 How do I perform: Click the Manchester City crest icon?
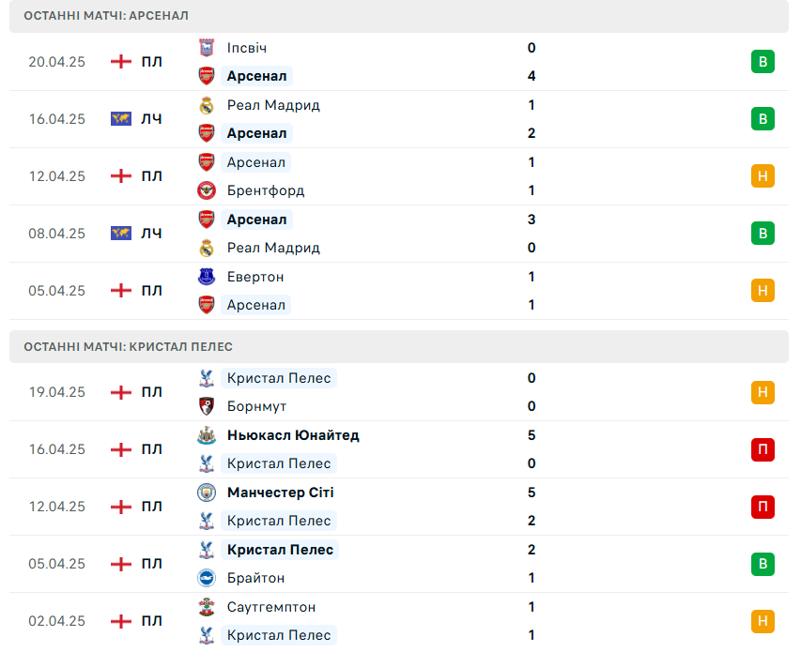[207, 493]
